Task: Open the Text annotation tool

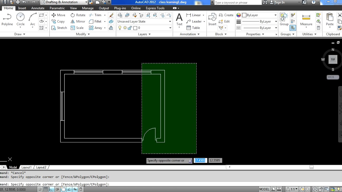Action: click(x=179, y=20)
